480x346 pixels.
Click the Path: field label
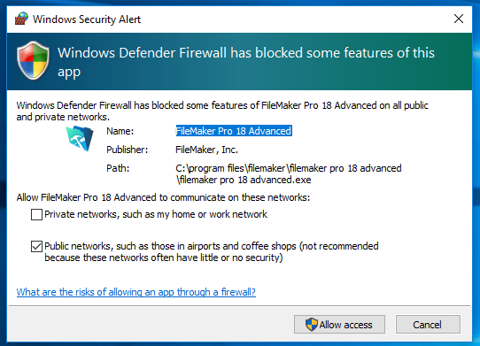118,168
